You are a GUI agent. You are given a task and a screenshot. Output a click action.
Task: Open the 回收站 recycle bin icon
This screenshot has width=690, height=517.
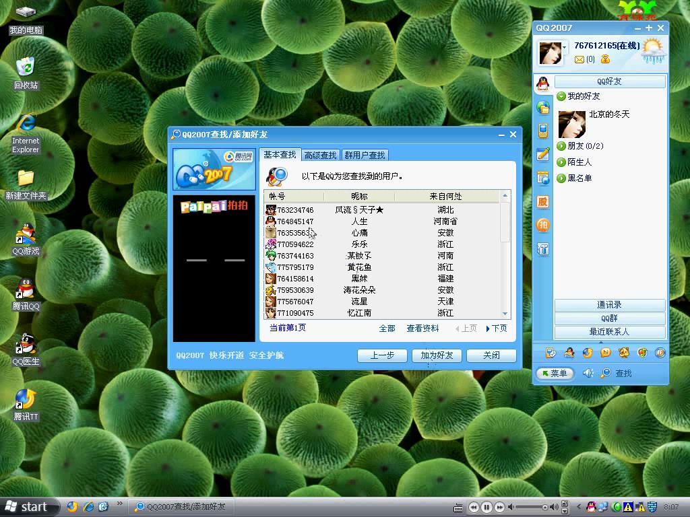(26, 73)
